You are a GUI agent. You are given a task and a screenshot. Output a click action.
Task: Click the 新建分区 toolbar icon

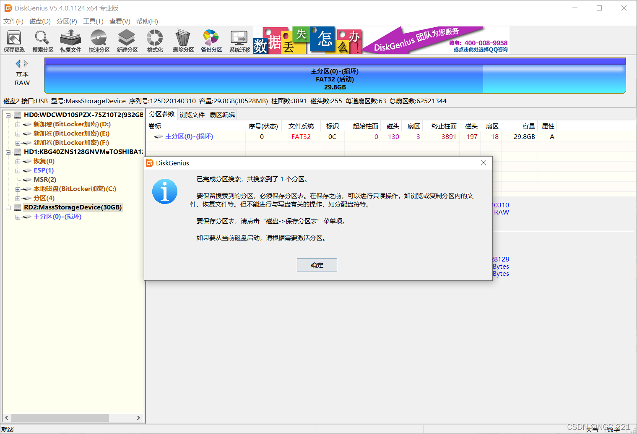pos(127,41)
